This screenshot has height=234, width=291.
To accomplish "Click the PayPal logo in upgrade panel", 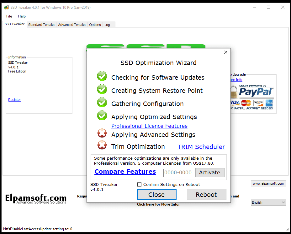I will pyautogui.click(x=256, y=92).
